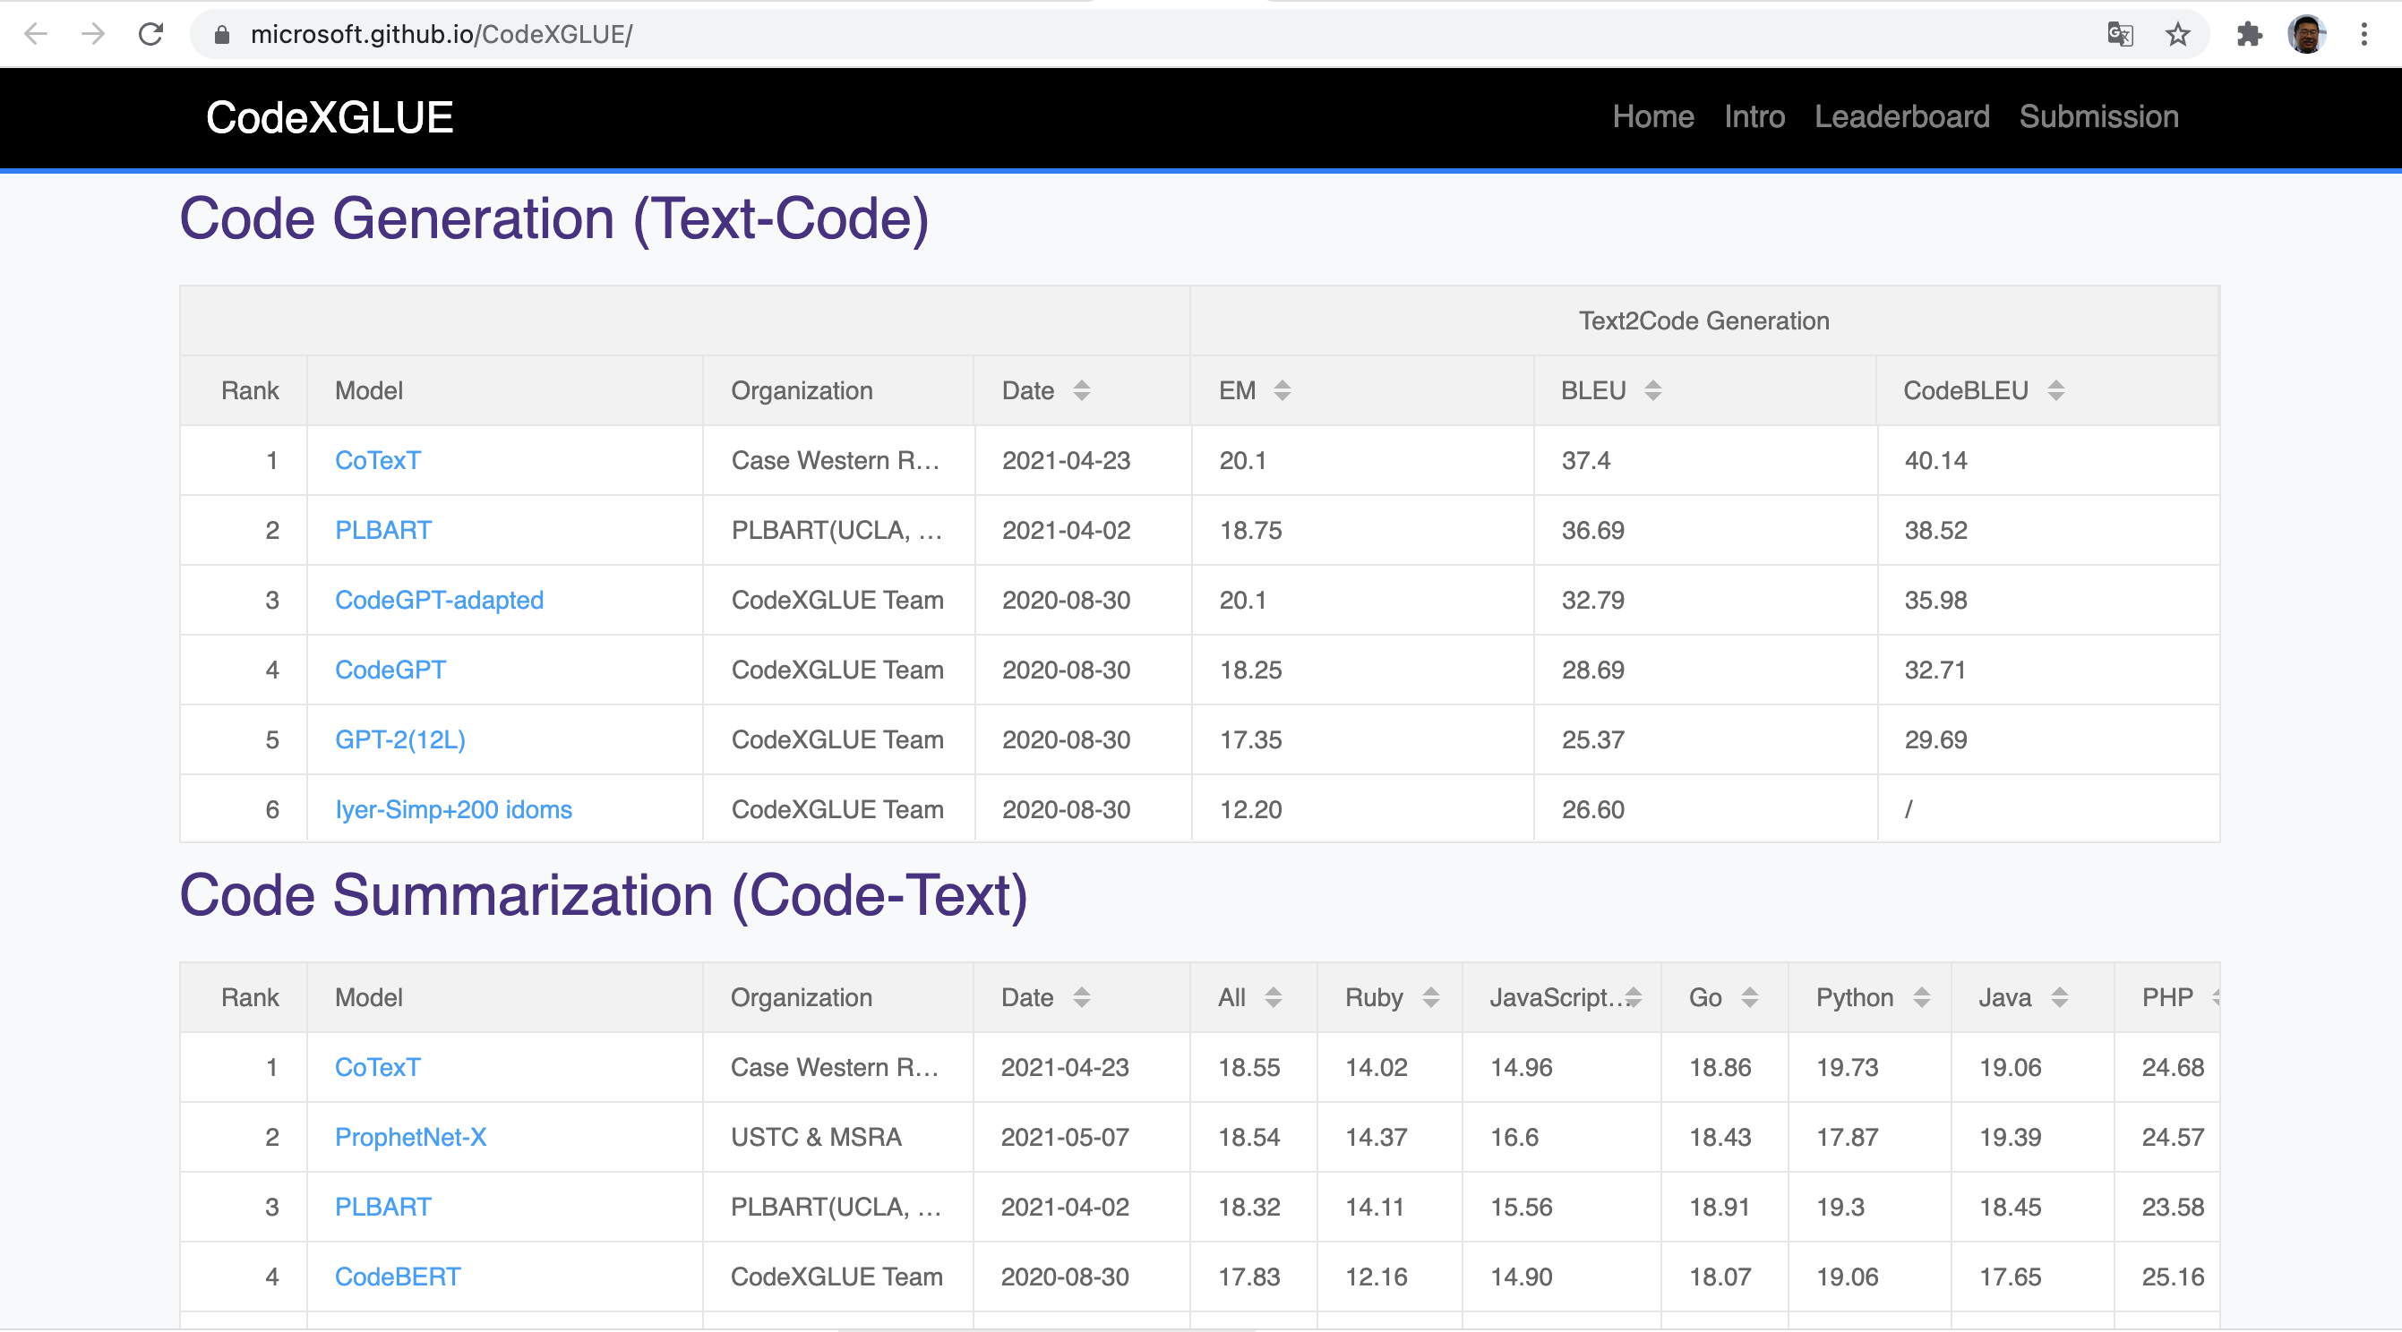2402x1332 pixels.
Task: Sort Code Generation Date column
Action: pyautogui.click(x=1082, y=390)
